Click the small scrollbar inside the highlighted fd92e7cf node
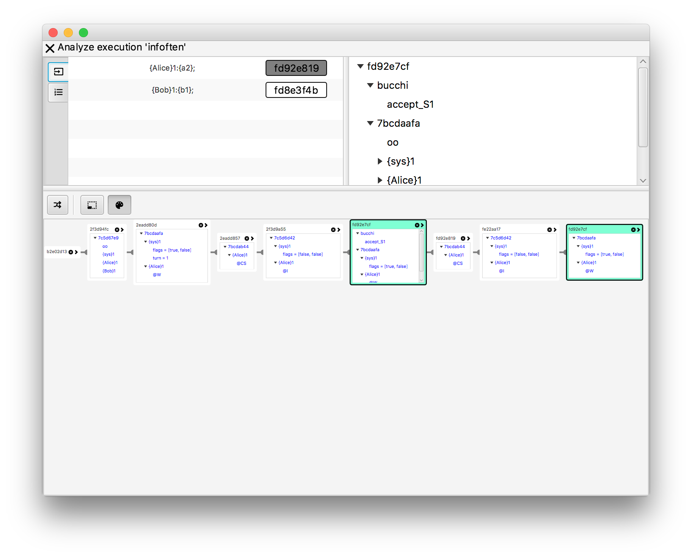The height and width of the screenshot is (557, 692). point(421,252)
